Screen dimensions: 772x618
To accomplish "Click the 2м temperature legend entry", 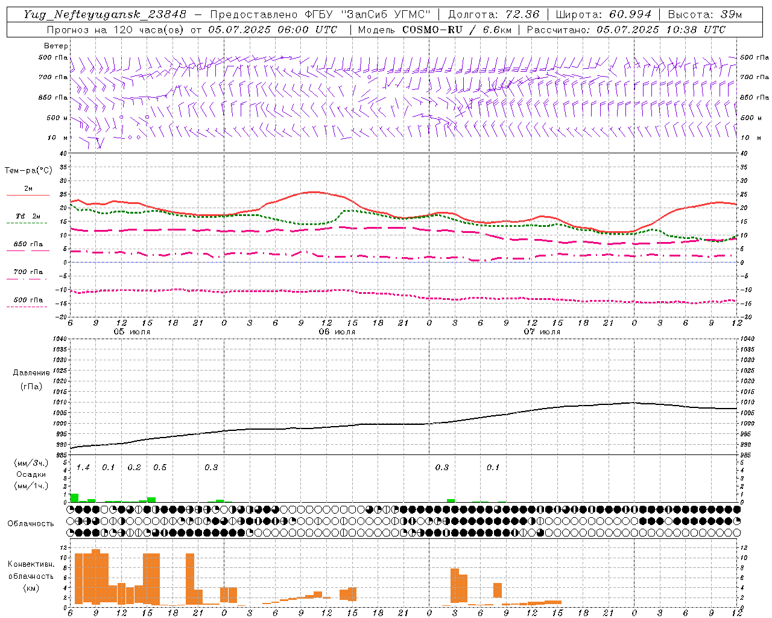I will point(28,188).
